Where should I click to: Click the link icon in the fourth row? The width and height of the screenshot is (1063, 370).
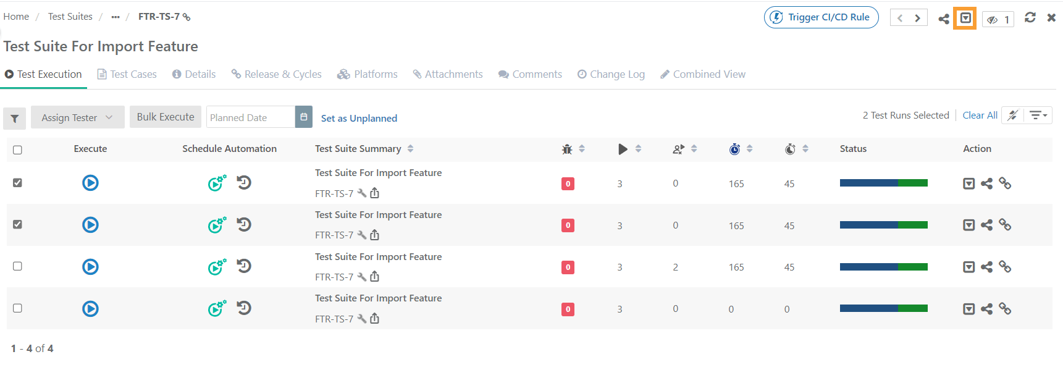(1005, 309)
